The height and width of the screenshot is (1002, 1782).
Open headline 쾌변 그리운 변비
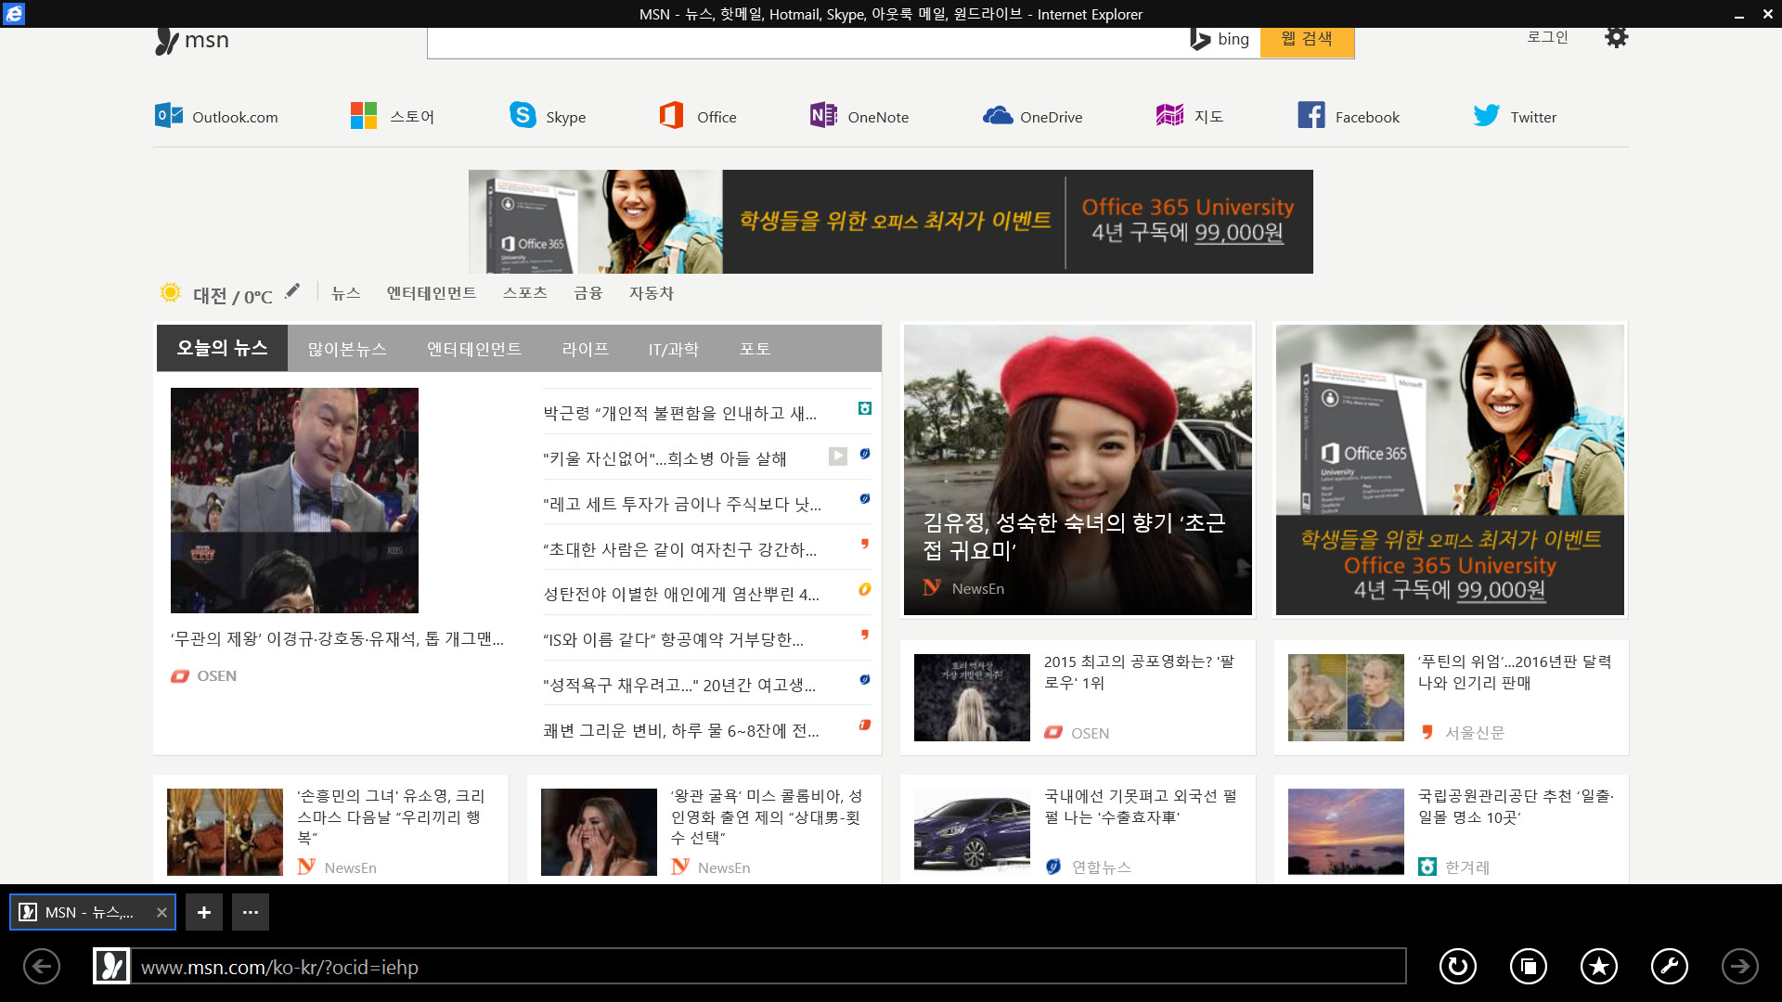681,730
